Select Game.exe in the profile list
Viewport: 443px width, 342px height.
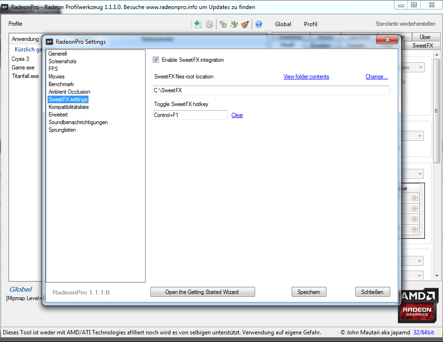click(x=23, y=68)
